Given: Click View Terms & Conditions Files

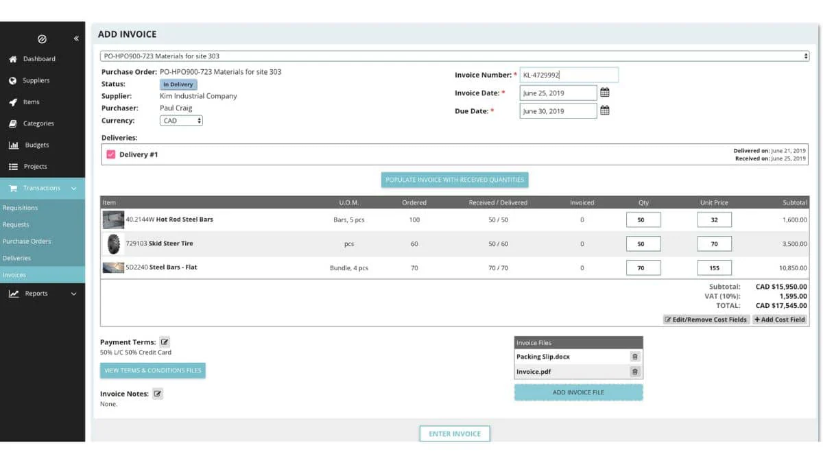Looking at the screenshot, I should coord(153,370).
